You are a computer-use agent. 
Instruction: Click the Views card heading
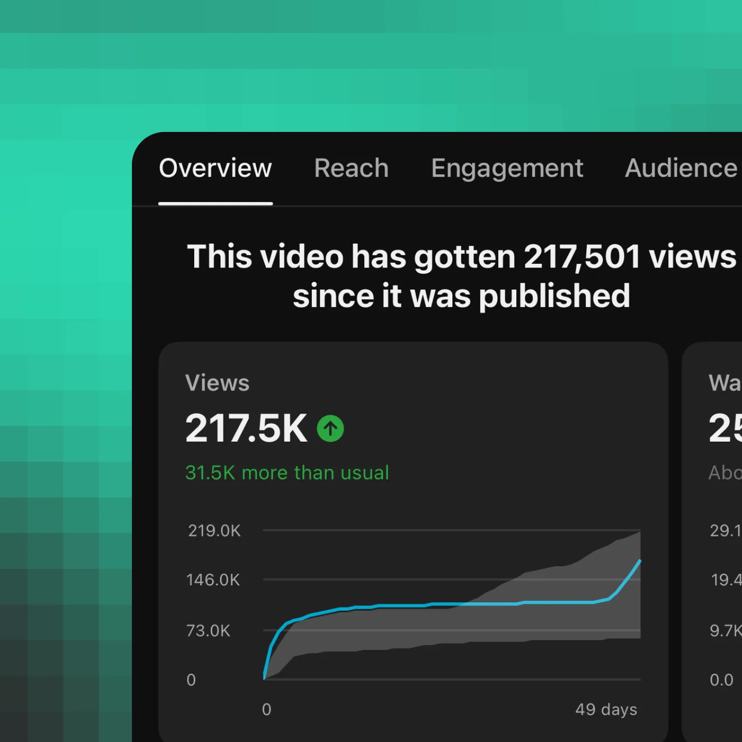217,383
